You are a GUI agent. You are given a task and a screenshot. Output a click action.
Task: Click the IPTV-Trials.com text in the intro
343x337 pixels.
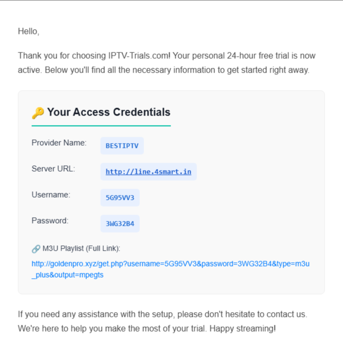point(139,56)
